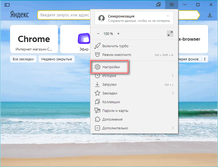Screen dimensions: 218x167
Task: Click the Synchronization profile avatar icon
Action: (x=102, y=18)
